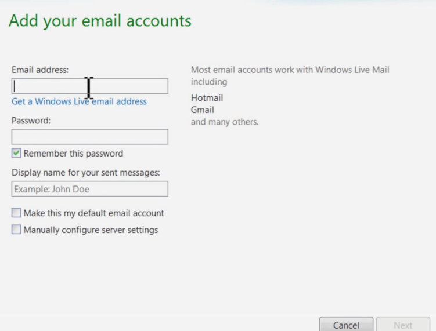Viewport: 436px width, 331px height.
Task: Focus the Password input field
Action: (89, 137)
